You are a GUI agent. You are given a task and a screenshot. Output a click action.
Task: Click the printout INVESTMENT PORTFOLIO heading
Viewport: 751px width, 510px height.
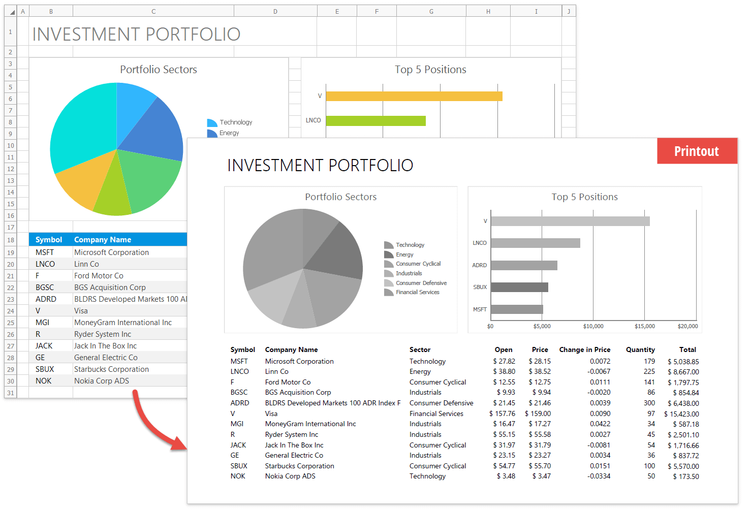[320, 166]
